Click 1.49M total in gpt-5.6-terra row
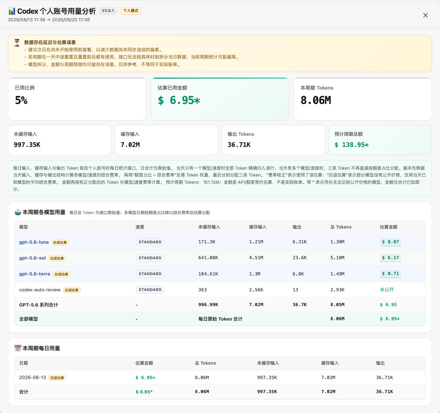The height and width of the screenshot is (413, 440). (337, 274)
